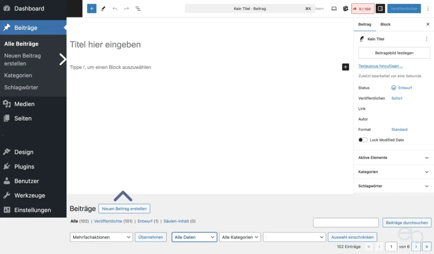
Task: Click the current page number field
Action: (x=391, y=246)
